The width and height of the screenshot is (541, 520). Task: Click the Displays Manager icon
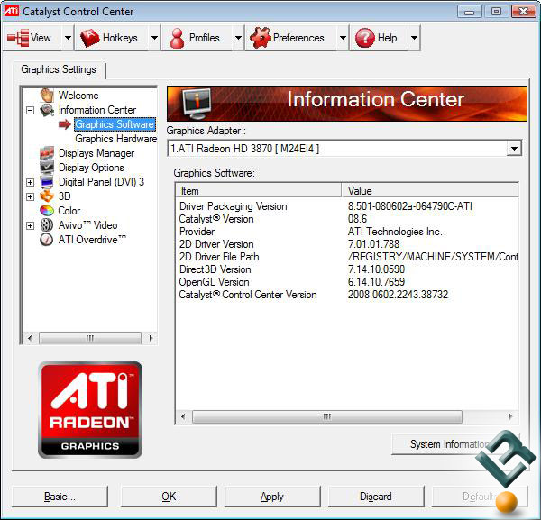coord(47,153)
